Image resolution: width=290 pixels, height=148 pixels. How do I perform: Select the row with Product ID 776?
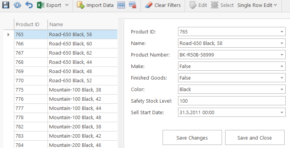pos(66,99)
